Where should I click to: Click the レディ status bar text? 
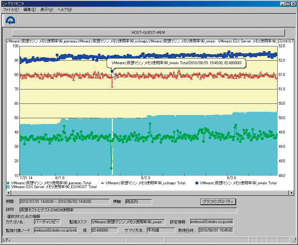[x=7, y=241]
